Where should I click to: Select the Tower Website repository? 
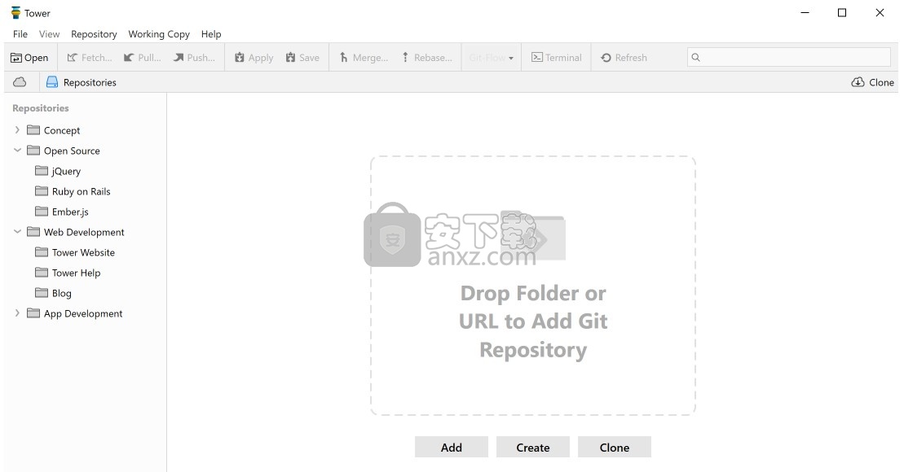click(75, 252)
